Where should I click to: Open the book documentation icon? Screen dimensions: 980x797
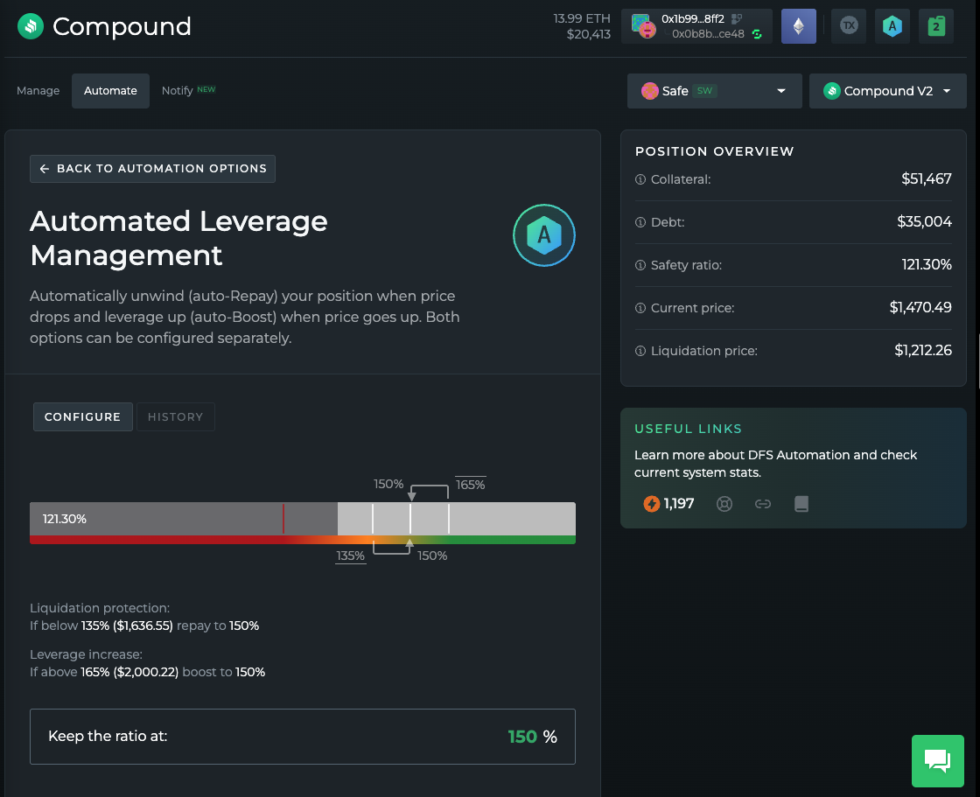pos(801,504)
